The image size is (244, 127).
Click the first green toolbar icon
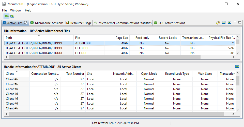click(7, 16)
